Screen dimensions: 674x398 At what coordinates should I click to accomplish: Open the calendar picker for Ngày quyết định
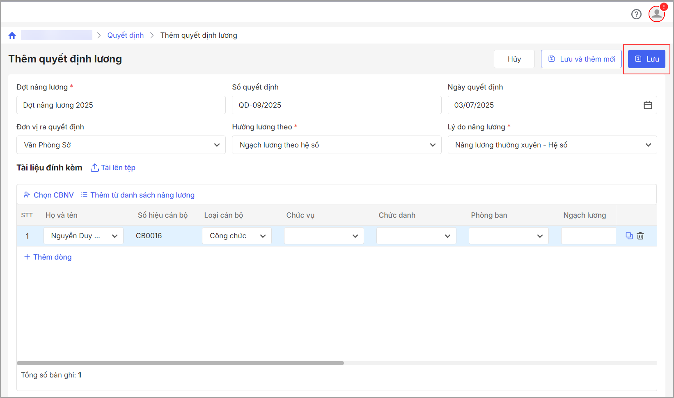[648, 105]
